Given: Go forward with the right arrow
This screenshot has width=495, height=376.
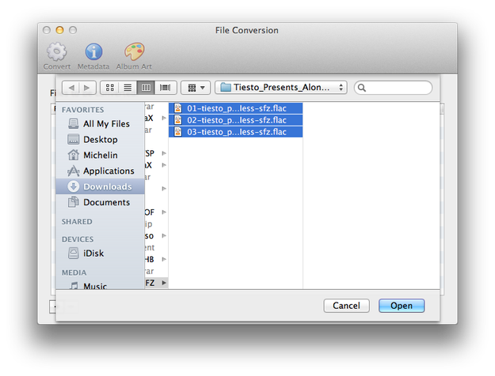Looking at the screenshot, I should pos(87,88).
